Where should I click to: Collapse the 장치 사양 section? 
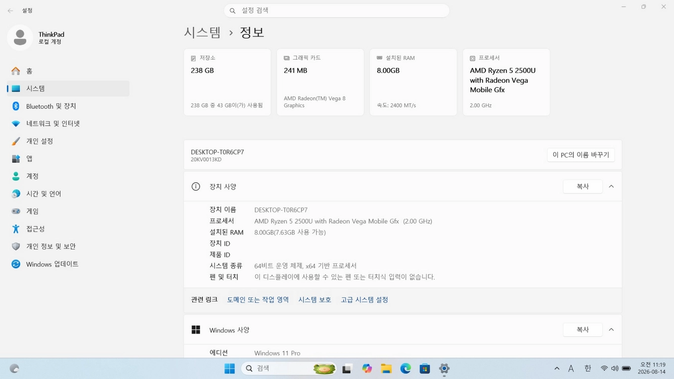pyautogui.click(x=611, y=186)
